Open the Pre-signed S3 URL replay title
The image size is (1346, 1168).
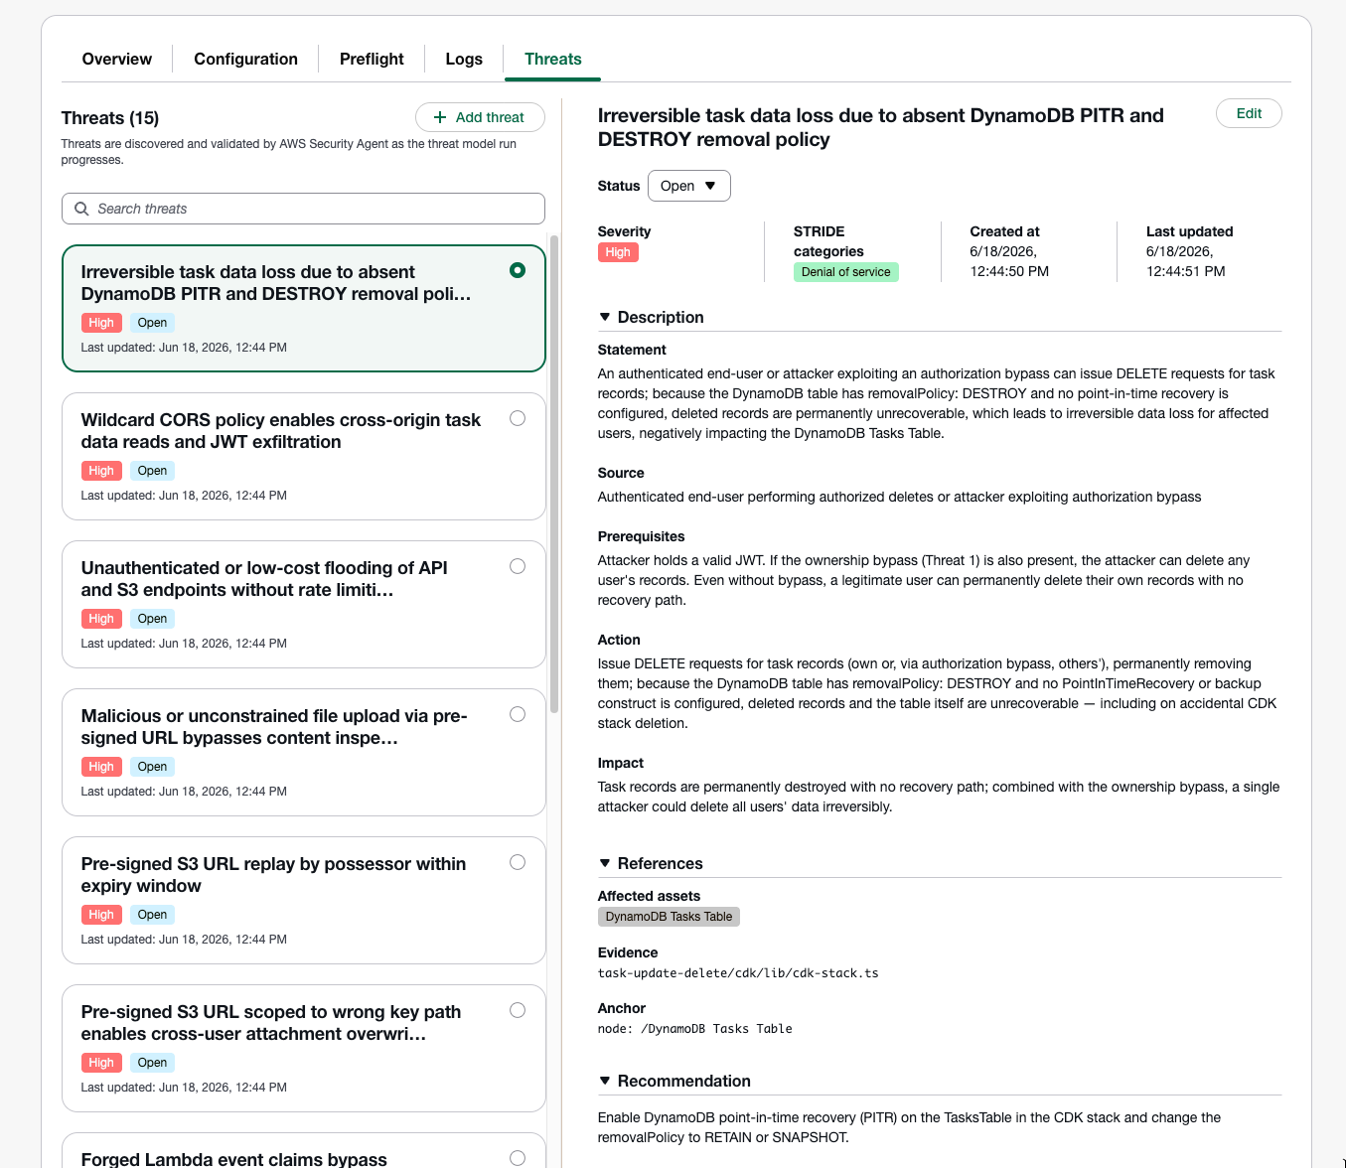click(273, 875)
